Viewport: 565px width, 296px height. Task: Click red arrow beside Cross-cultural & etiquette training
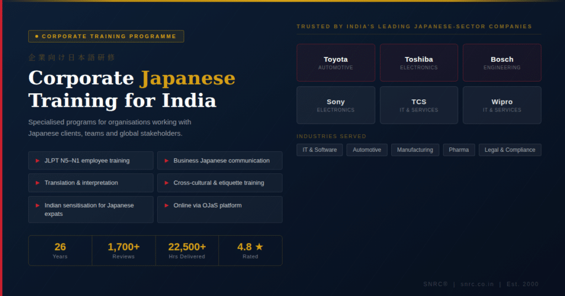(167, 183)
